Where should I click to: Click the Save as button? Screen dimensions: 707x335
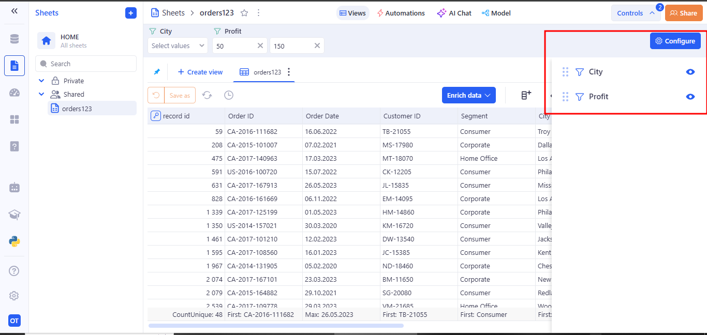(180, 95)
